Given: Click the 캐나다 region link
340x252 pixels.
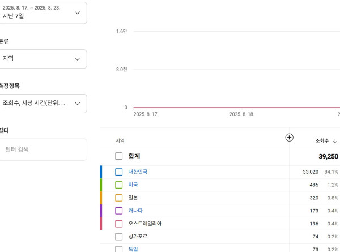Looking at the screenshot, I should (135, 211).
